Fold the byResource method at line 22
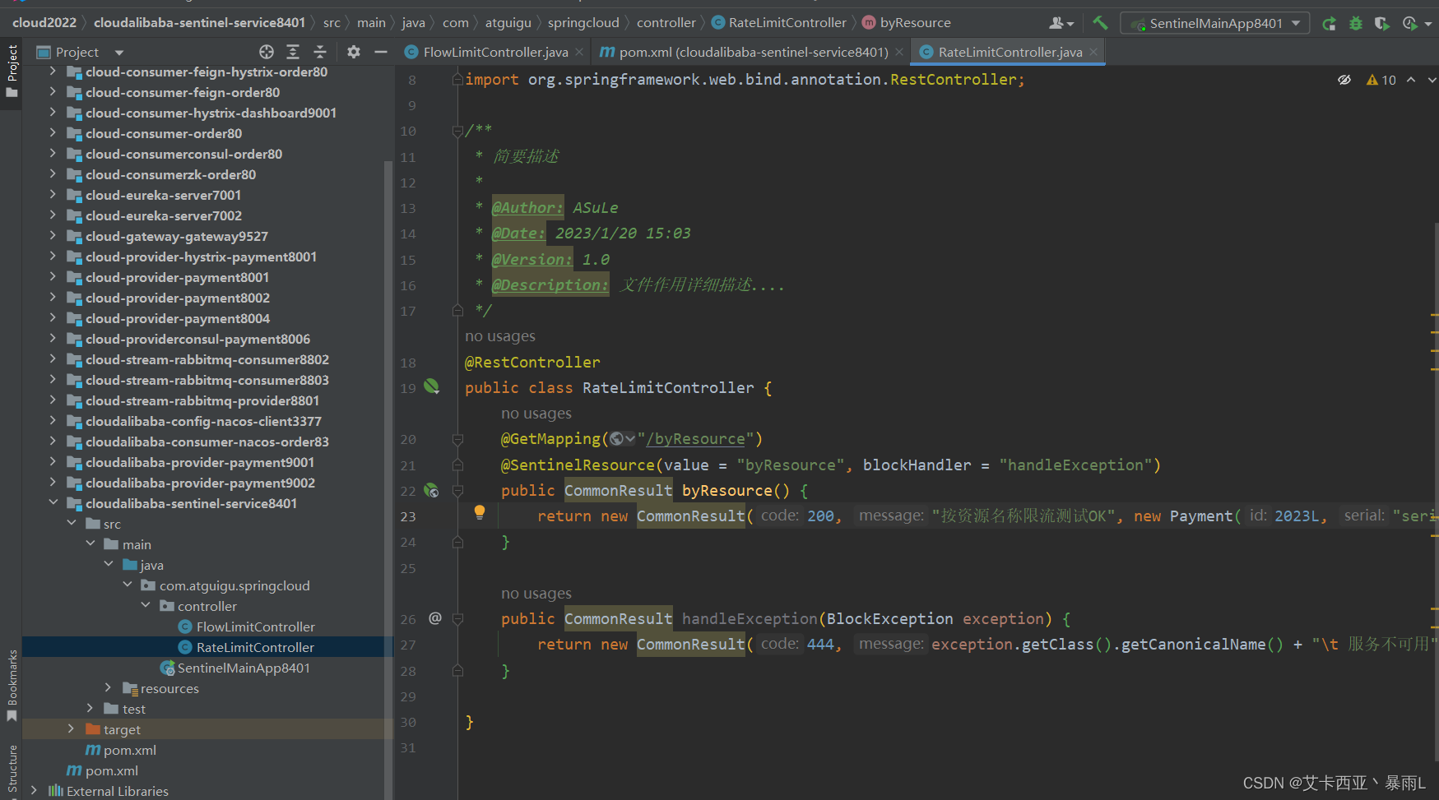This screenshot has height=800, width=1439. point(457,491)
